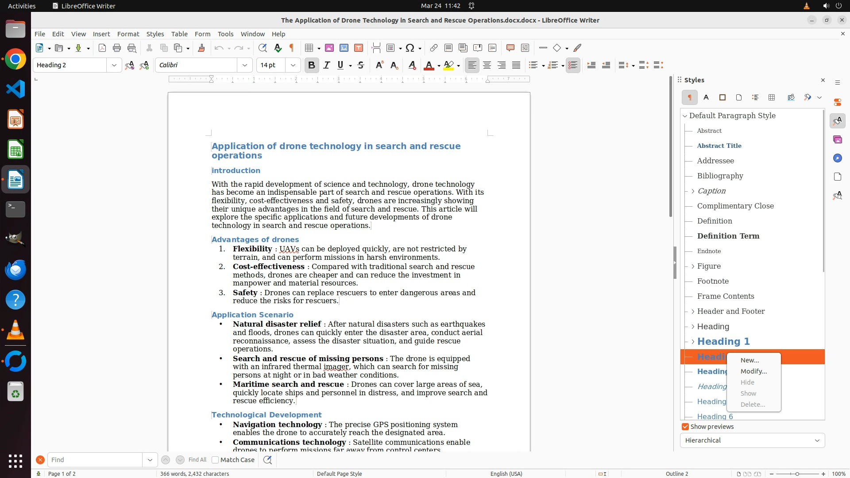This screenshot has width=850, height=478.
Task: Toggle Bold formatting button
Action: (x=312, y=65)
